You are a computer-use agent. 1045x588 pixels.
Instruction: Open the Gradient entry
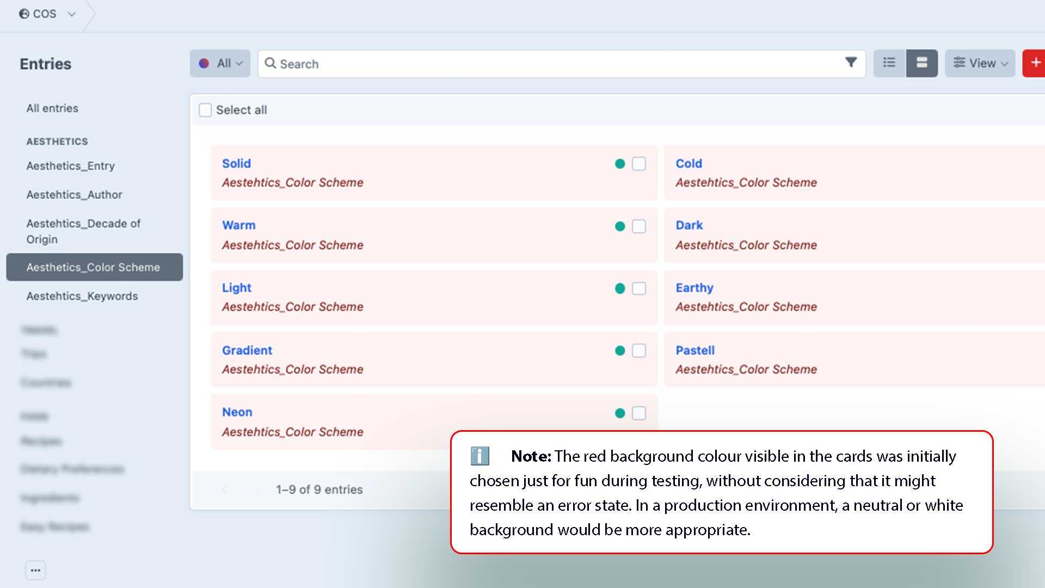tap(247, 350)
